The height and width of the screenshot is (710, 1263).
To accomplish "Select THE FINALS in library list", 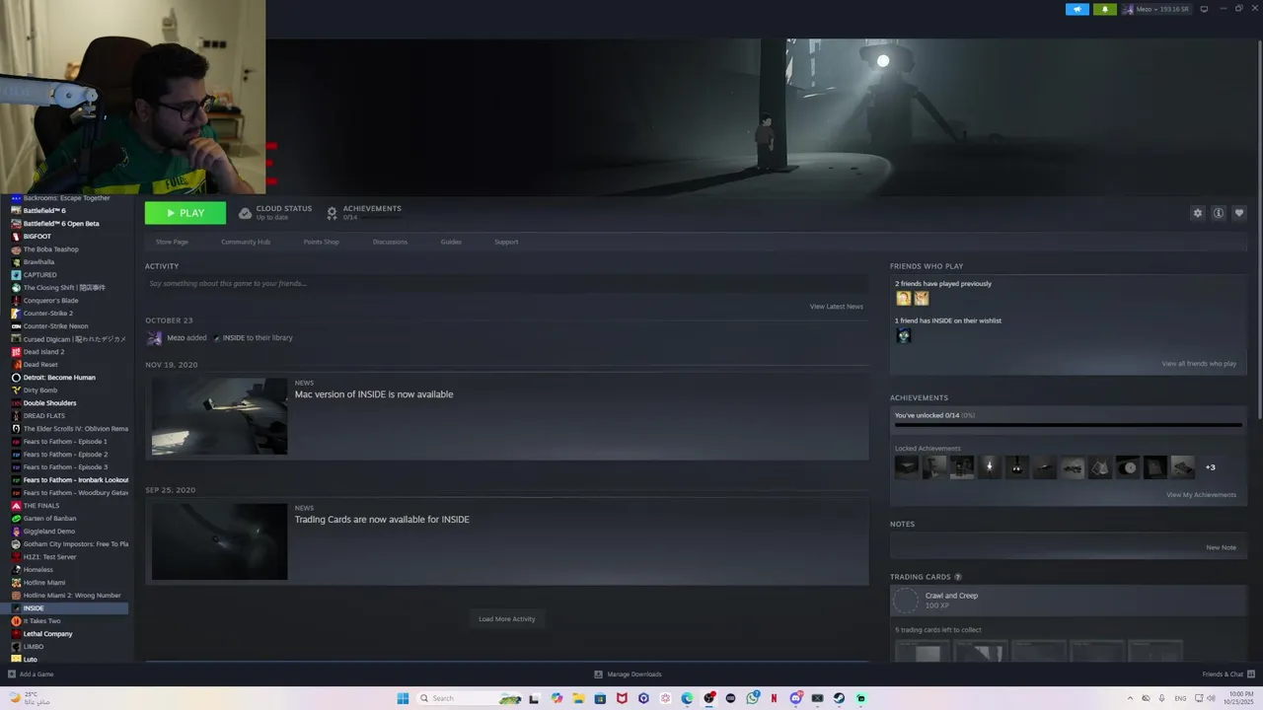I will point(41,506).
